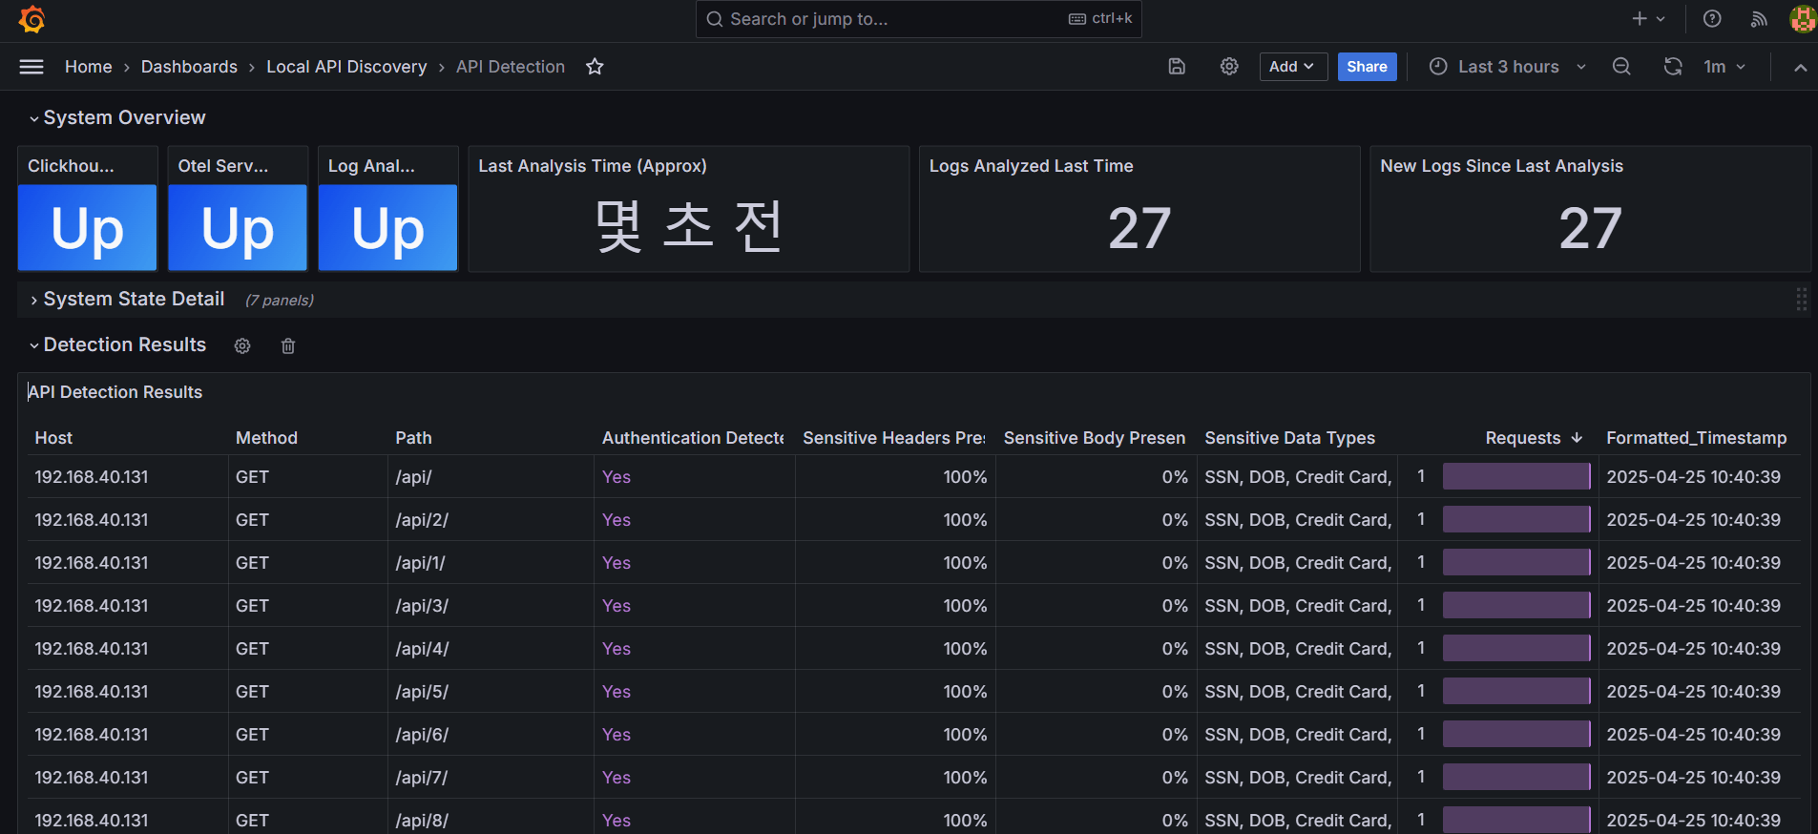Click the requests gauge bar for /api/ row

coord(1516,476)
